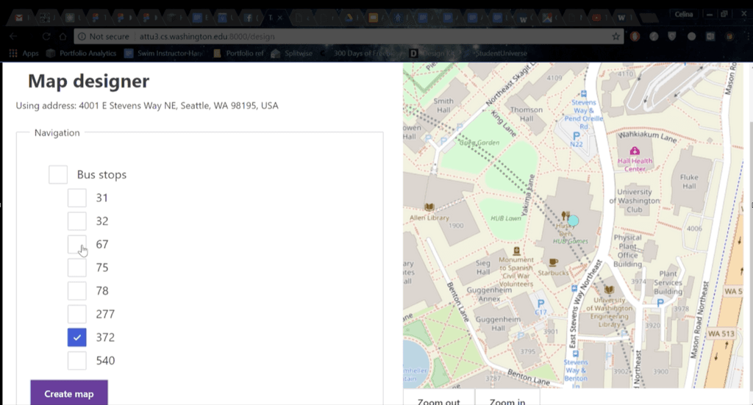Click the Thomson Hall label on map

pos(527,114)
